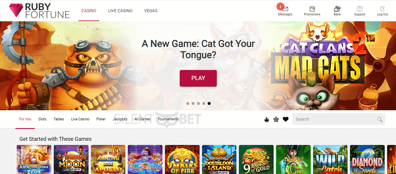Select the Jackpots category tab
This screenshot has height=174, width=396.
(x=120, y=119)
